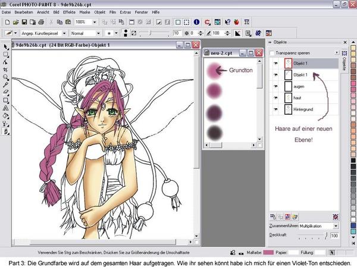Click the New document icon
This screenshot has height=270, width=357.
pos(7,22)
